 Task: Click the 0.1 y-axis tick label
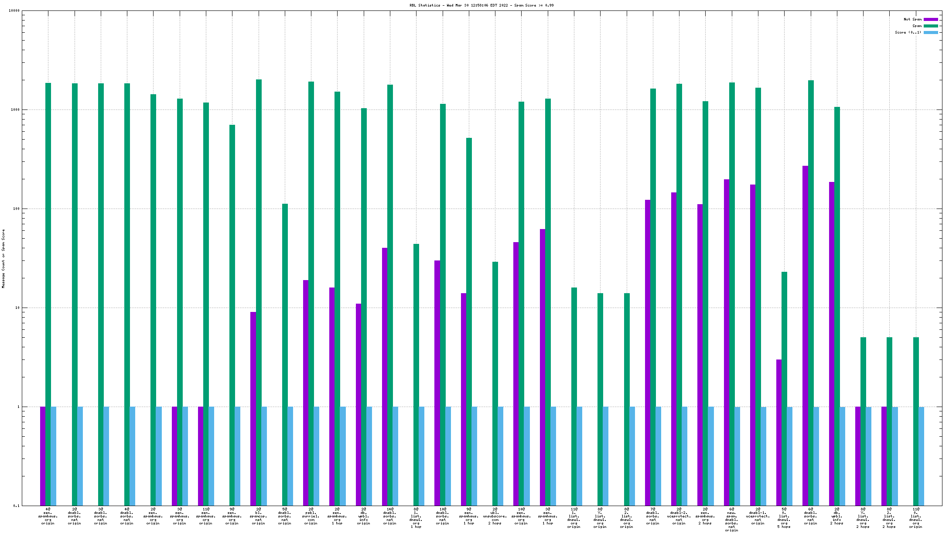coord(16,506)
